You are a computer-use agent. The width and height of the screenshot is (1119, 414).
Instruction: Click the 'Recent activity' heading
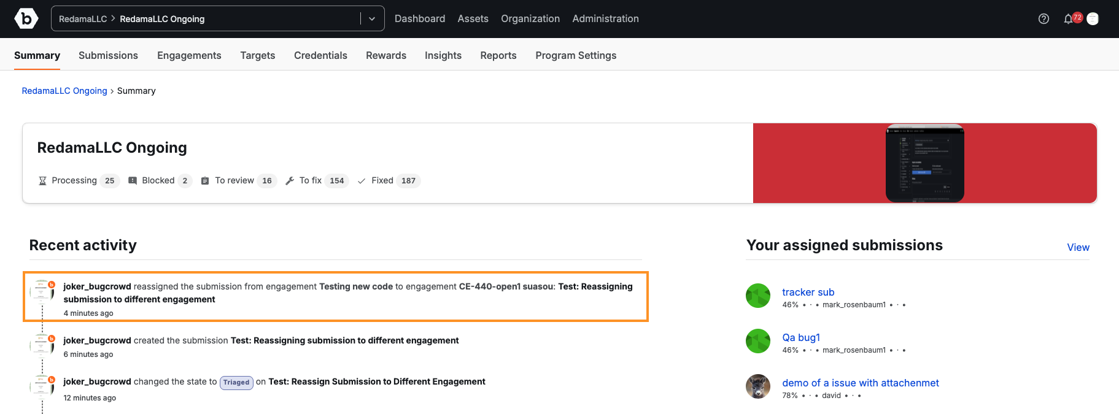click(83, 245)
